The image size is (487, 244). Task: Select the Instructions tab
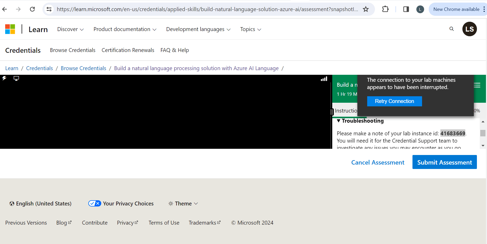[346, 111]
